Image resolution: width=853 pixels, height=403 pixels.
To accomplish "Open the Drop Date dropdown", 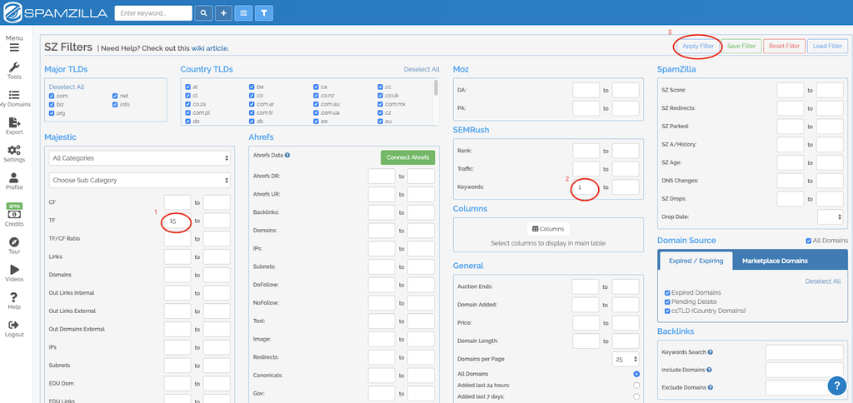I will [x=831, y=216].
